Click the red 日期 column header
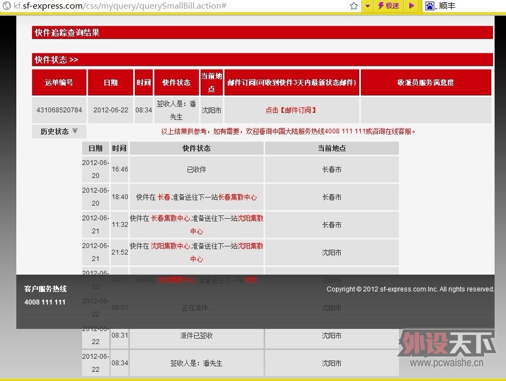Image resolution: width=506 pixels, height=381 pixels. (111, 82)
